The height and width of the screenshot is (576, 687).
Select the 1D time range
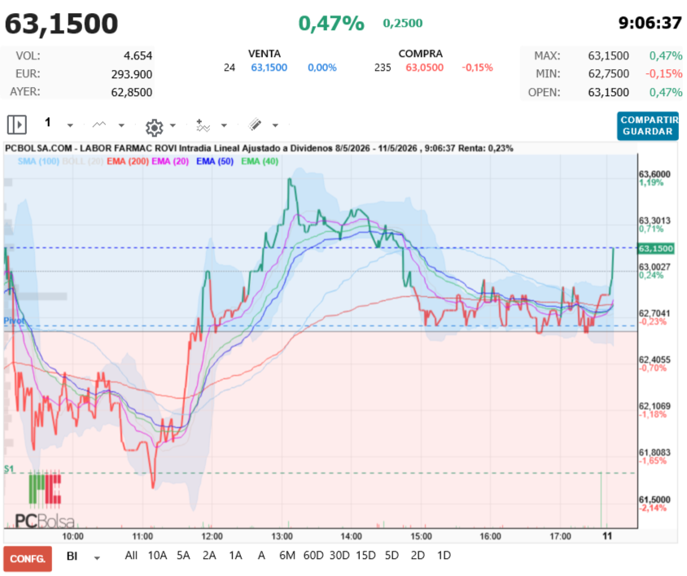pyautogui.click(x=444, y=556)
